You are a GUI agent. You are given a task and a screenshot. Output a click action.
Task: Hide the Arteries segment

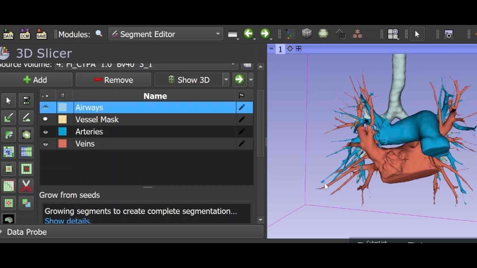[45, 132]
